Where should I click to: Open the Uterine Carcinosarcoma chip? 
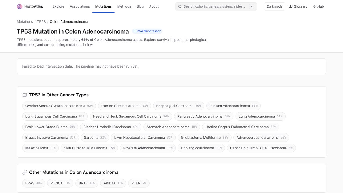[x=124, y=106]
